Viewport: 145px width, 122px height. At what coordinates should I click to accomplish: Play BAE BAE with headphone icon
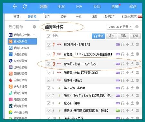(123, 44)
